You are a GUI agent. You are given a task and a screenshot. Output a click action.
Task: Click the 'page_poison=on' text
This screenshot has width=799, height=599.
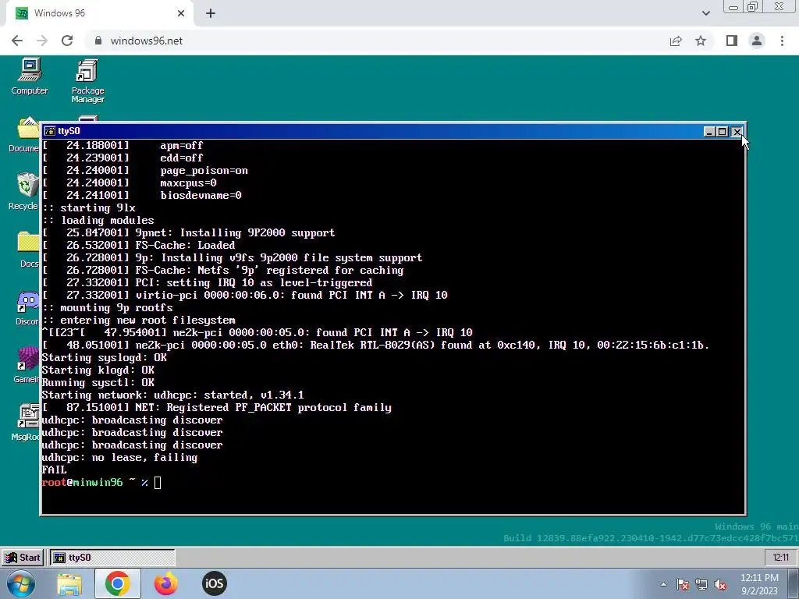click(204, 171)
